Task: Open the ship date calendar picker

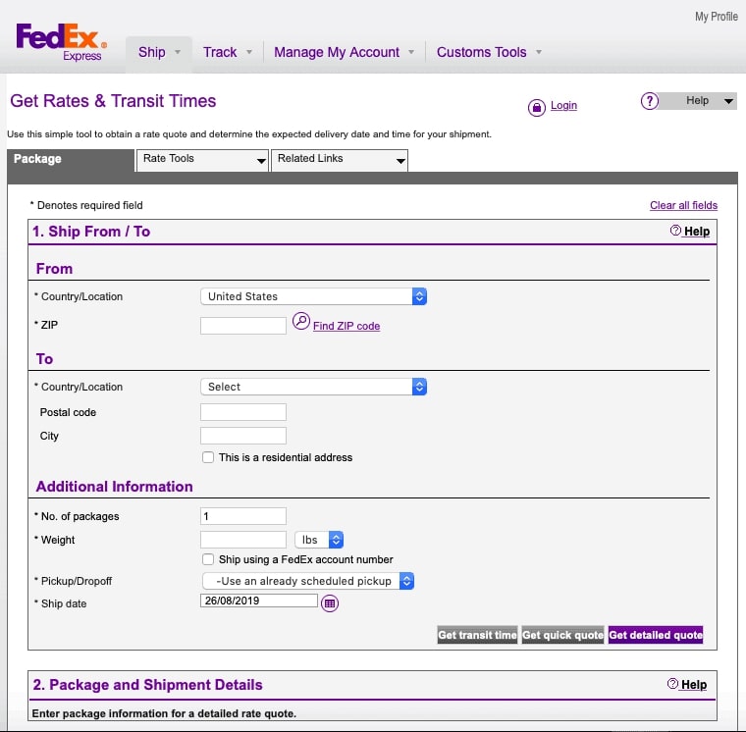Action: 330,603
